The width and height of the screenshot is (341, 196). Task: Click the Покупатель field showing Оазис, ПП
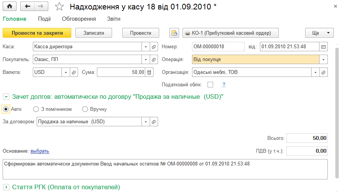87,60
